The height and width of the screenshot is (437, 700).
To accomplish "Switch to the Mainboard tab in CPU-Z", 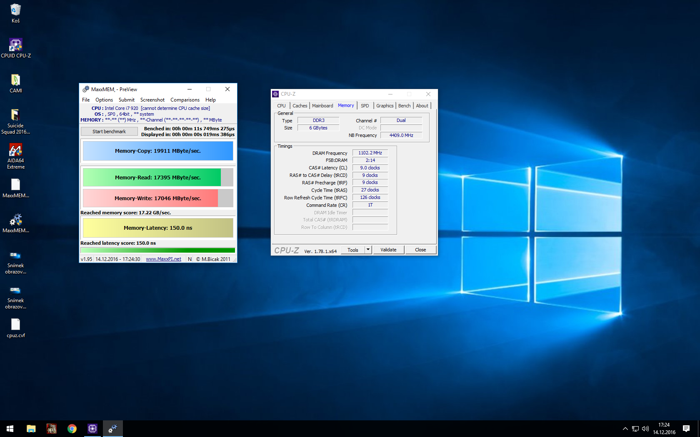I will click(322, 106).
